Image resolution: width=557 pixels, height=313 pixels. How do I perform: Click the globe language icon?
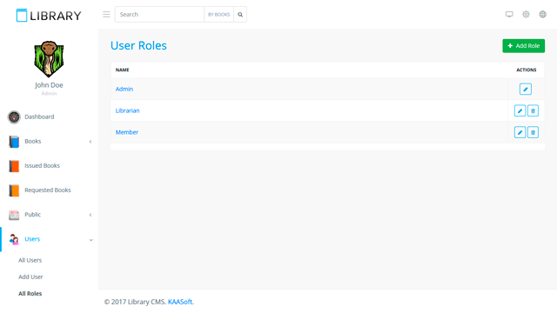click(542, 14)
